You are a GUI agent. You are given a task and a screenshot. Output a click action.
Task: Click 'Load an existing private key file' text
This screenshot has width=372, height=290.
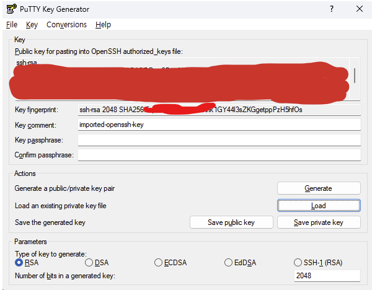(61, 206)
